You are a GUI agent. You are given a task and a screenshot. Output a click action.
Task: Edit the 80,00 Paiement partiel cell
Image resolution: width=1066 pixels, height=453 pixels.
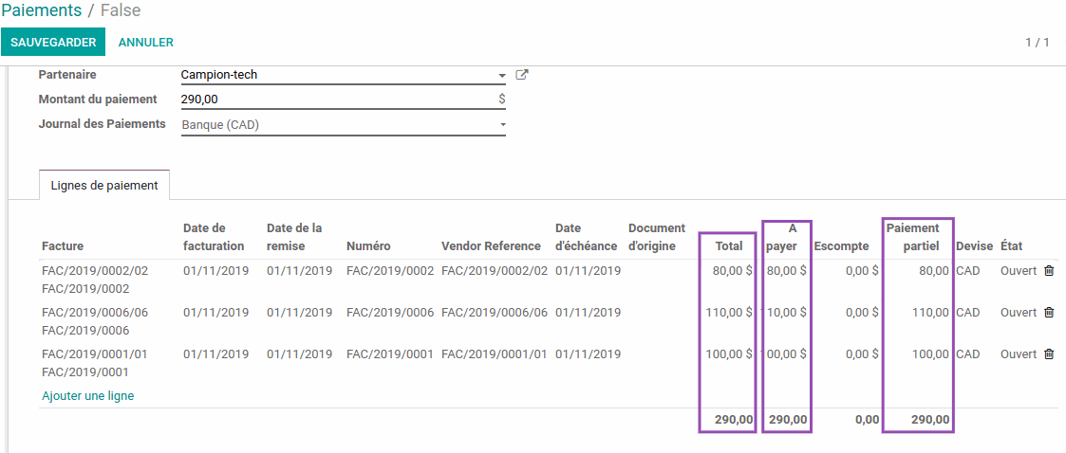[x=918, y=271]
